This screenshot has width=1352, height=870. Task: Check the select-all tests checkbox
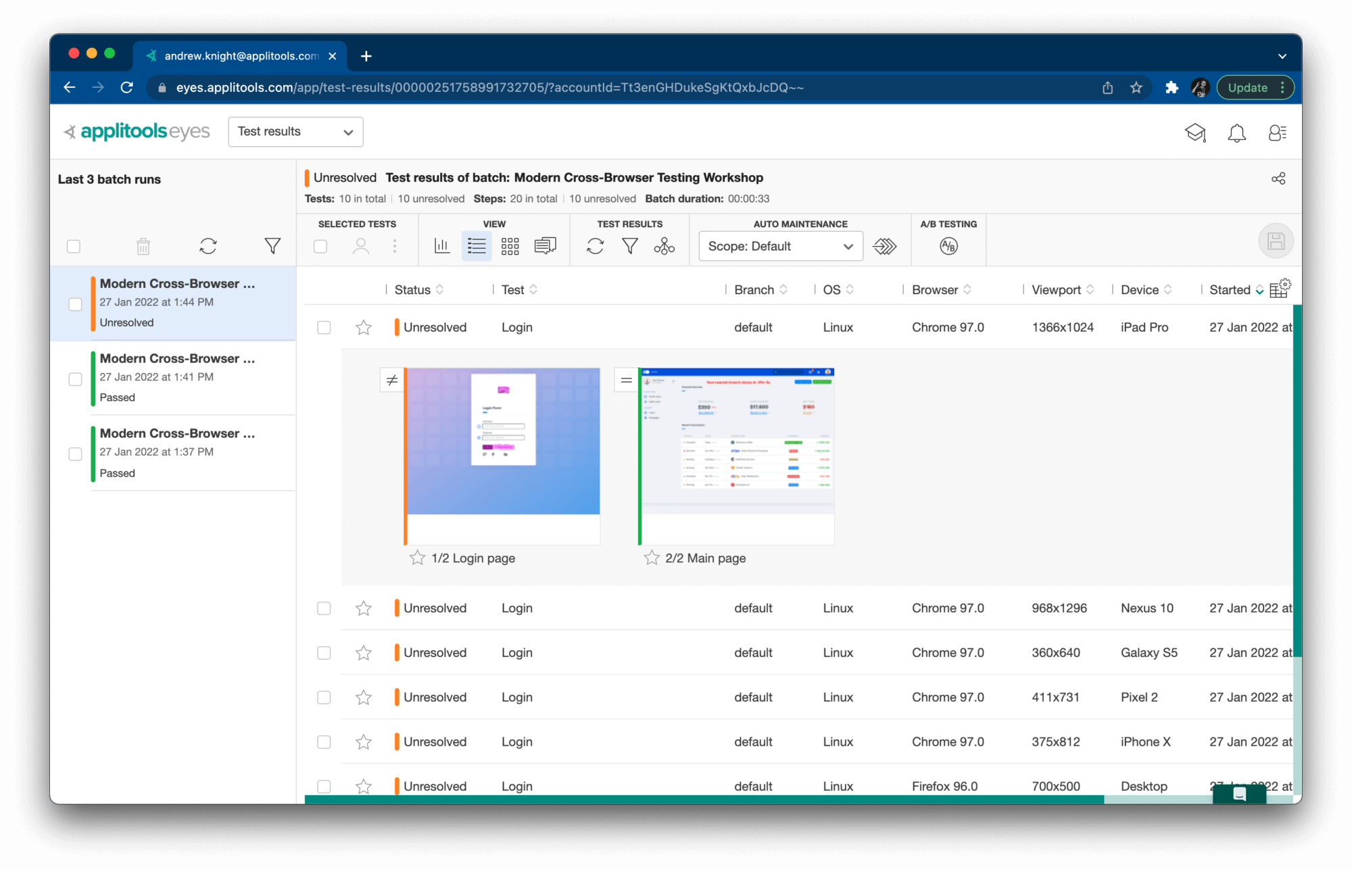(320, 246)
